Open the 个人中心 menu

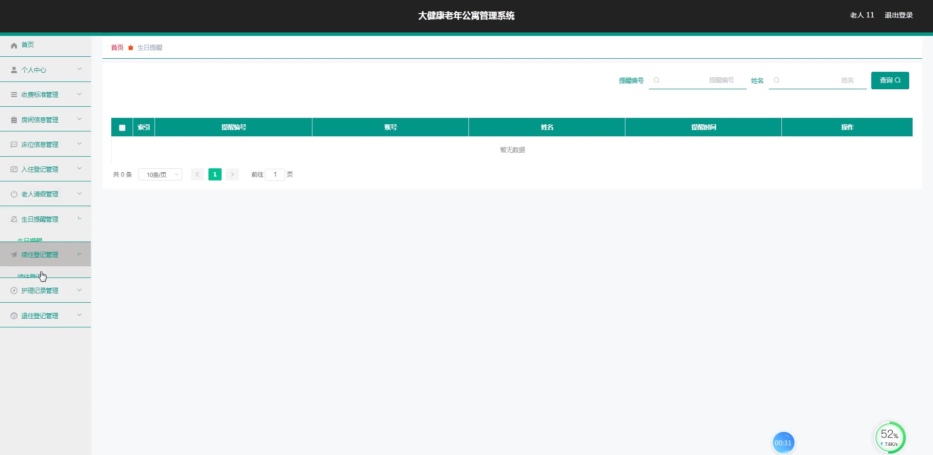coord(45,69)
